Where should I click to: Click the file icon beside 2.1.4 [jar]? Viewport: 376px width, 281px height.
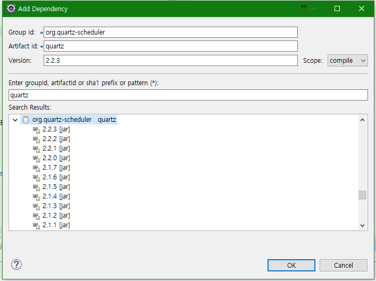click(x=36, y=197)
